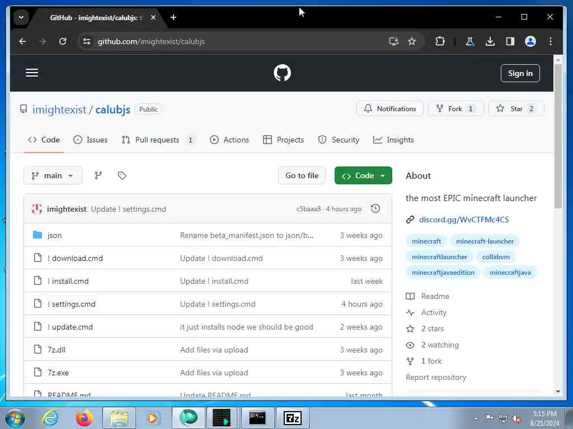This screenshot has height=429, width=573.
Task: Open 7-Zip from taskbar
Action: pyautogui.click(x=292, y=418)
